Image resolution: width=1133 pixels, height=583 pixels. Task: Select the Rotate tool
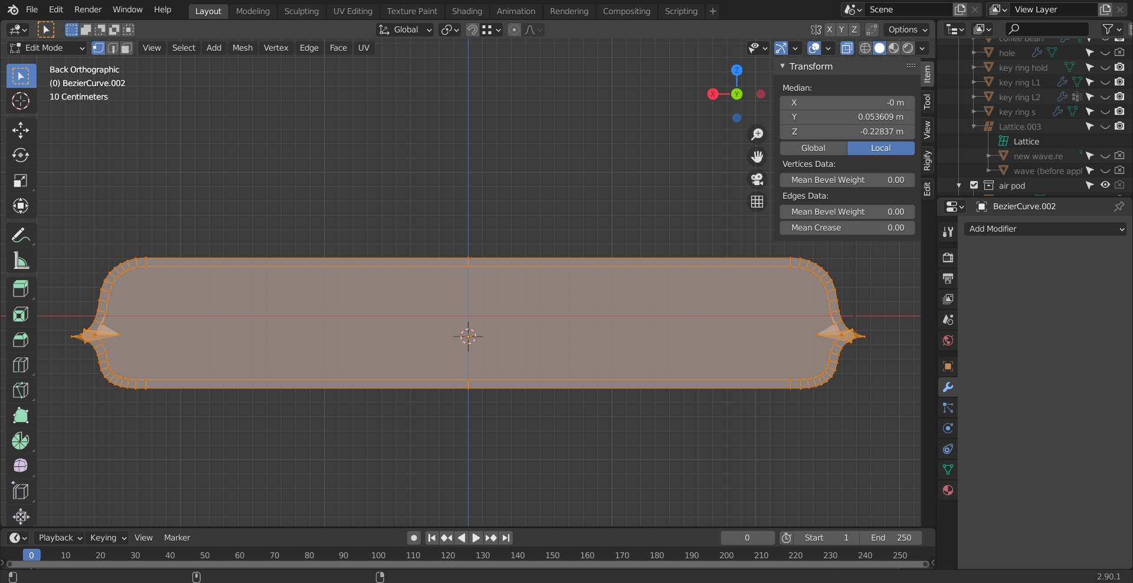[21, 156]
